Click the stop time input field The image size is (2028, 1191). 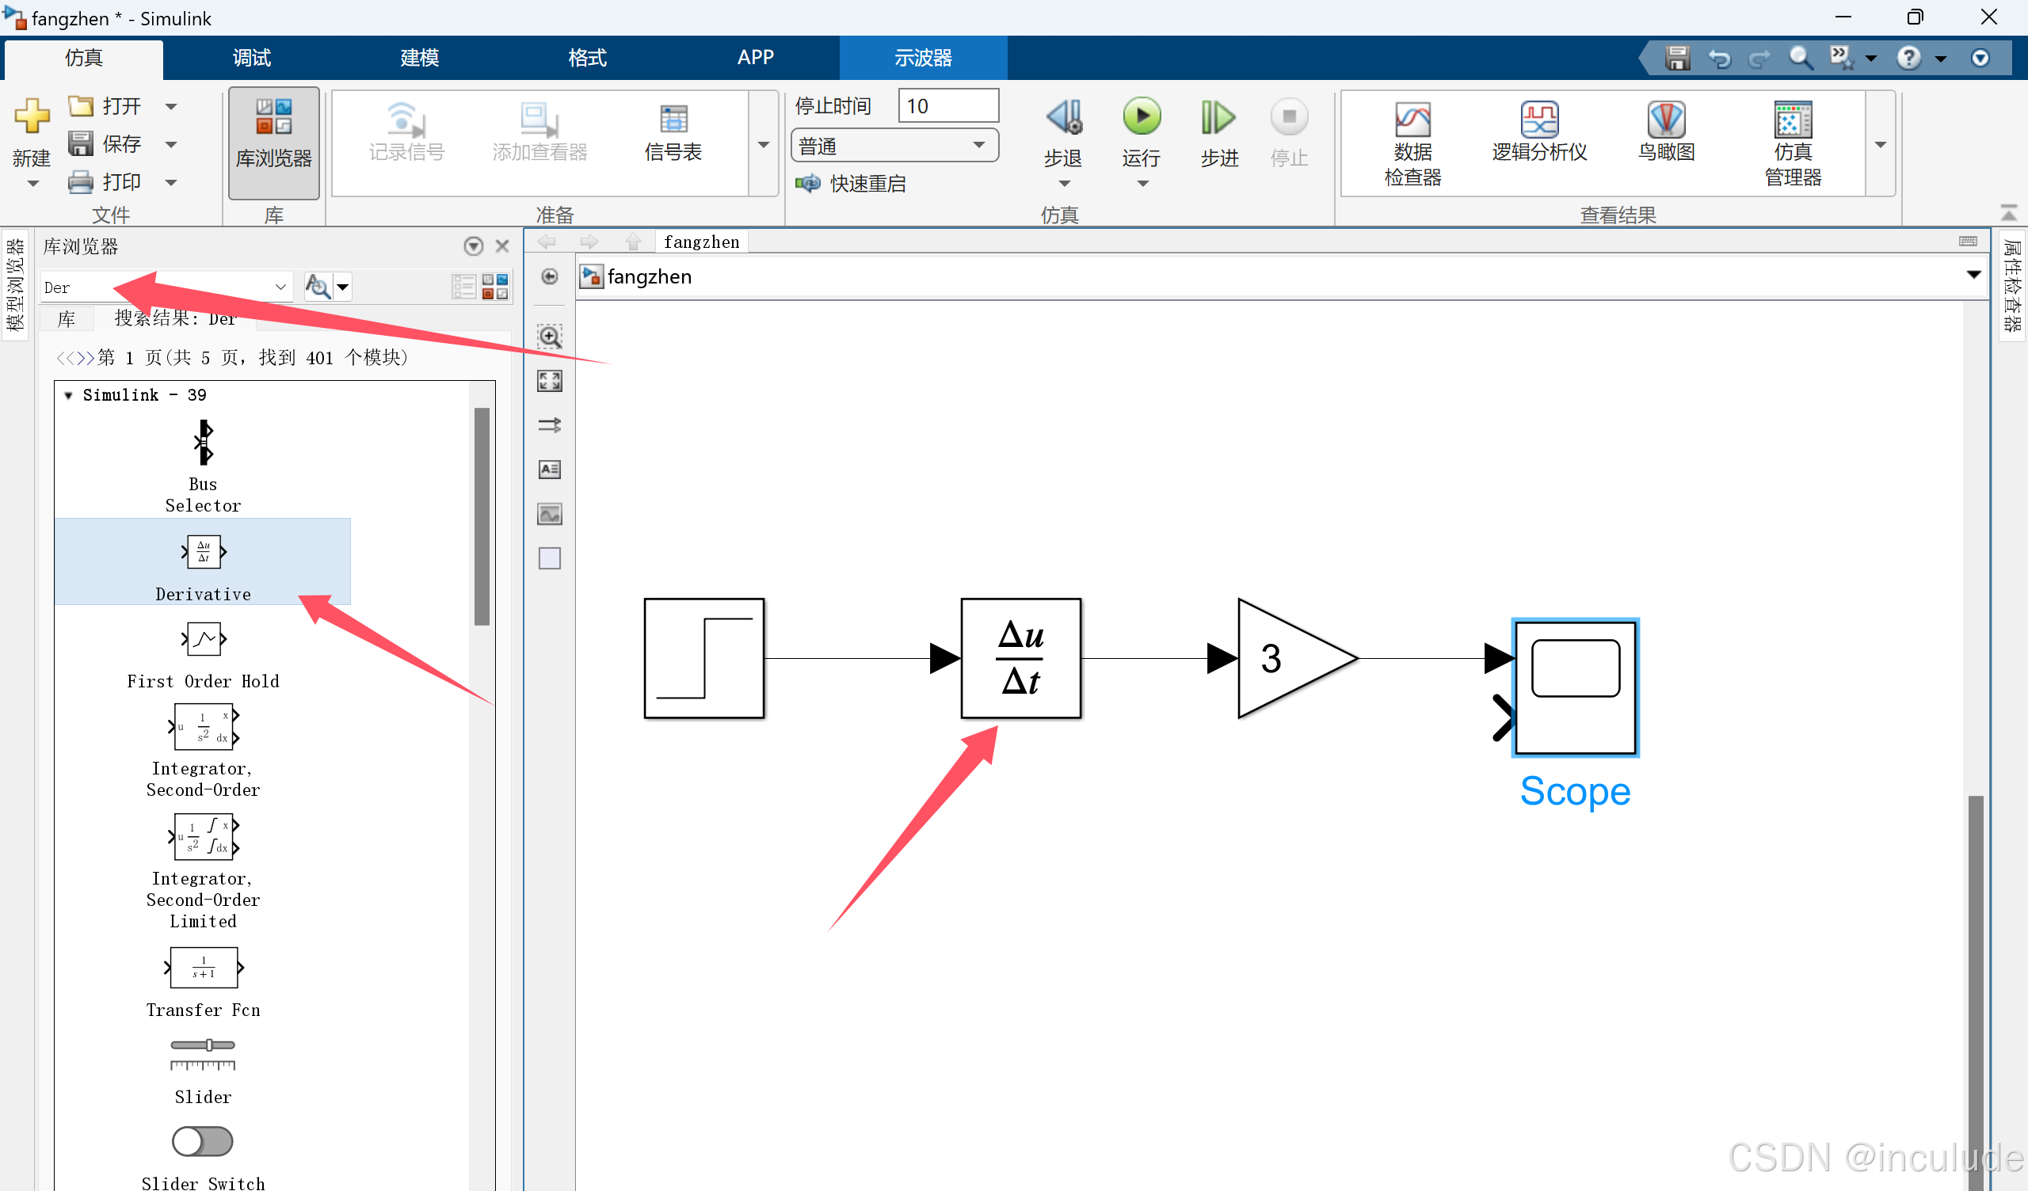click(x=948, y=106)
